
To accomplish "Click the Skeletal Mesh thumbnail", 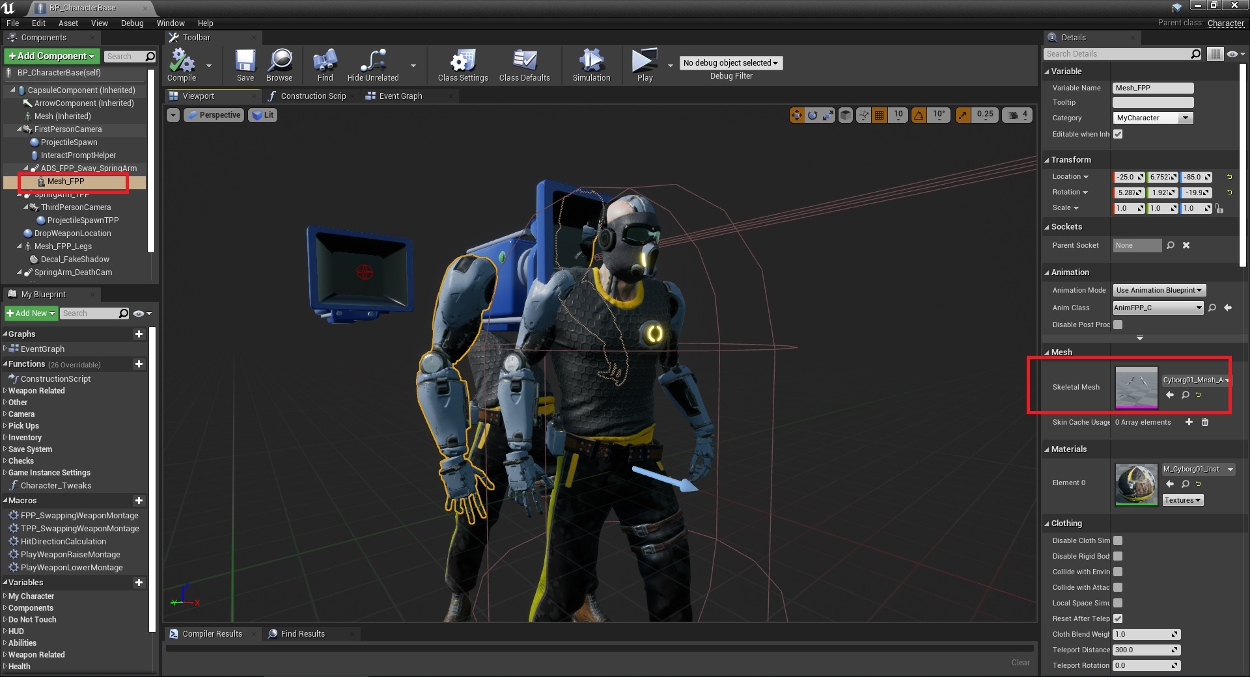I will tap(1136, 388).
